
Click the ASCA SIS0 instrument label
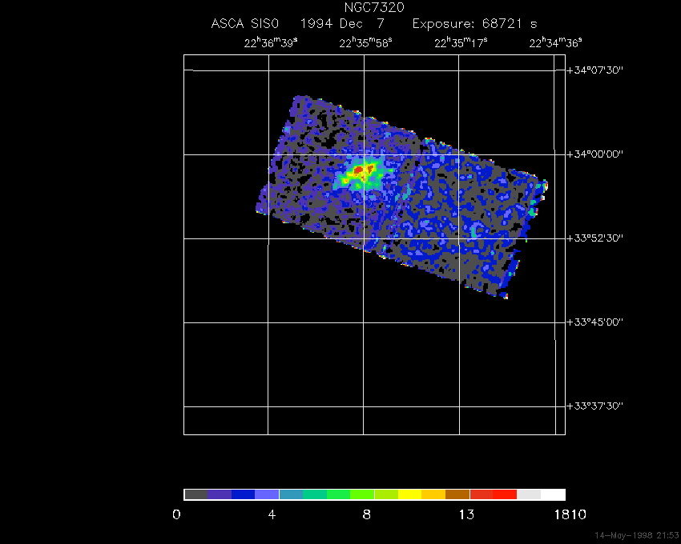point(244,24)
